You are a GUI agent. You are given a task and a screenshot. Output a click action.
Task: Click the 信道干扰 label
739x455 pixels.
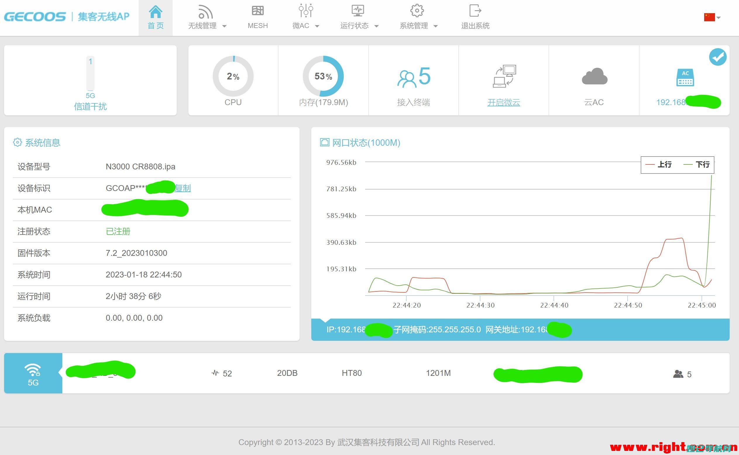click(x=90, y=107)
